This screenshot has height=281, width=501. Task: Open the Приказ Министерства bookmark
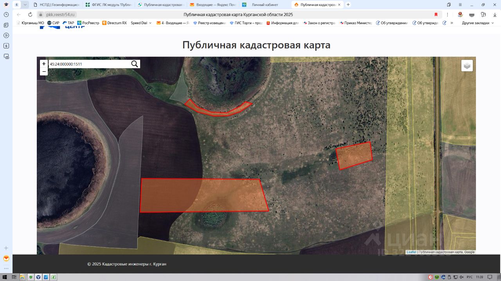[355, 23]
